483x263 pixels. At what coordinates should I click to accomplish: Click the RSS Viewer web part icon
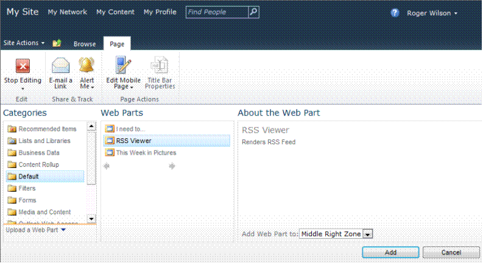[x=110, y=141]
